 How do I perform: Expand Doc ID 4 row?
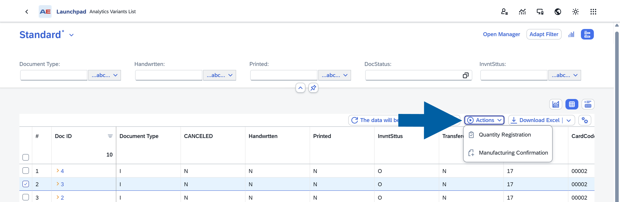(x=58, y=171)
